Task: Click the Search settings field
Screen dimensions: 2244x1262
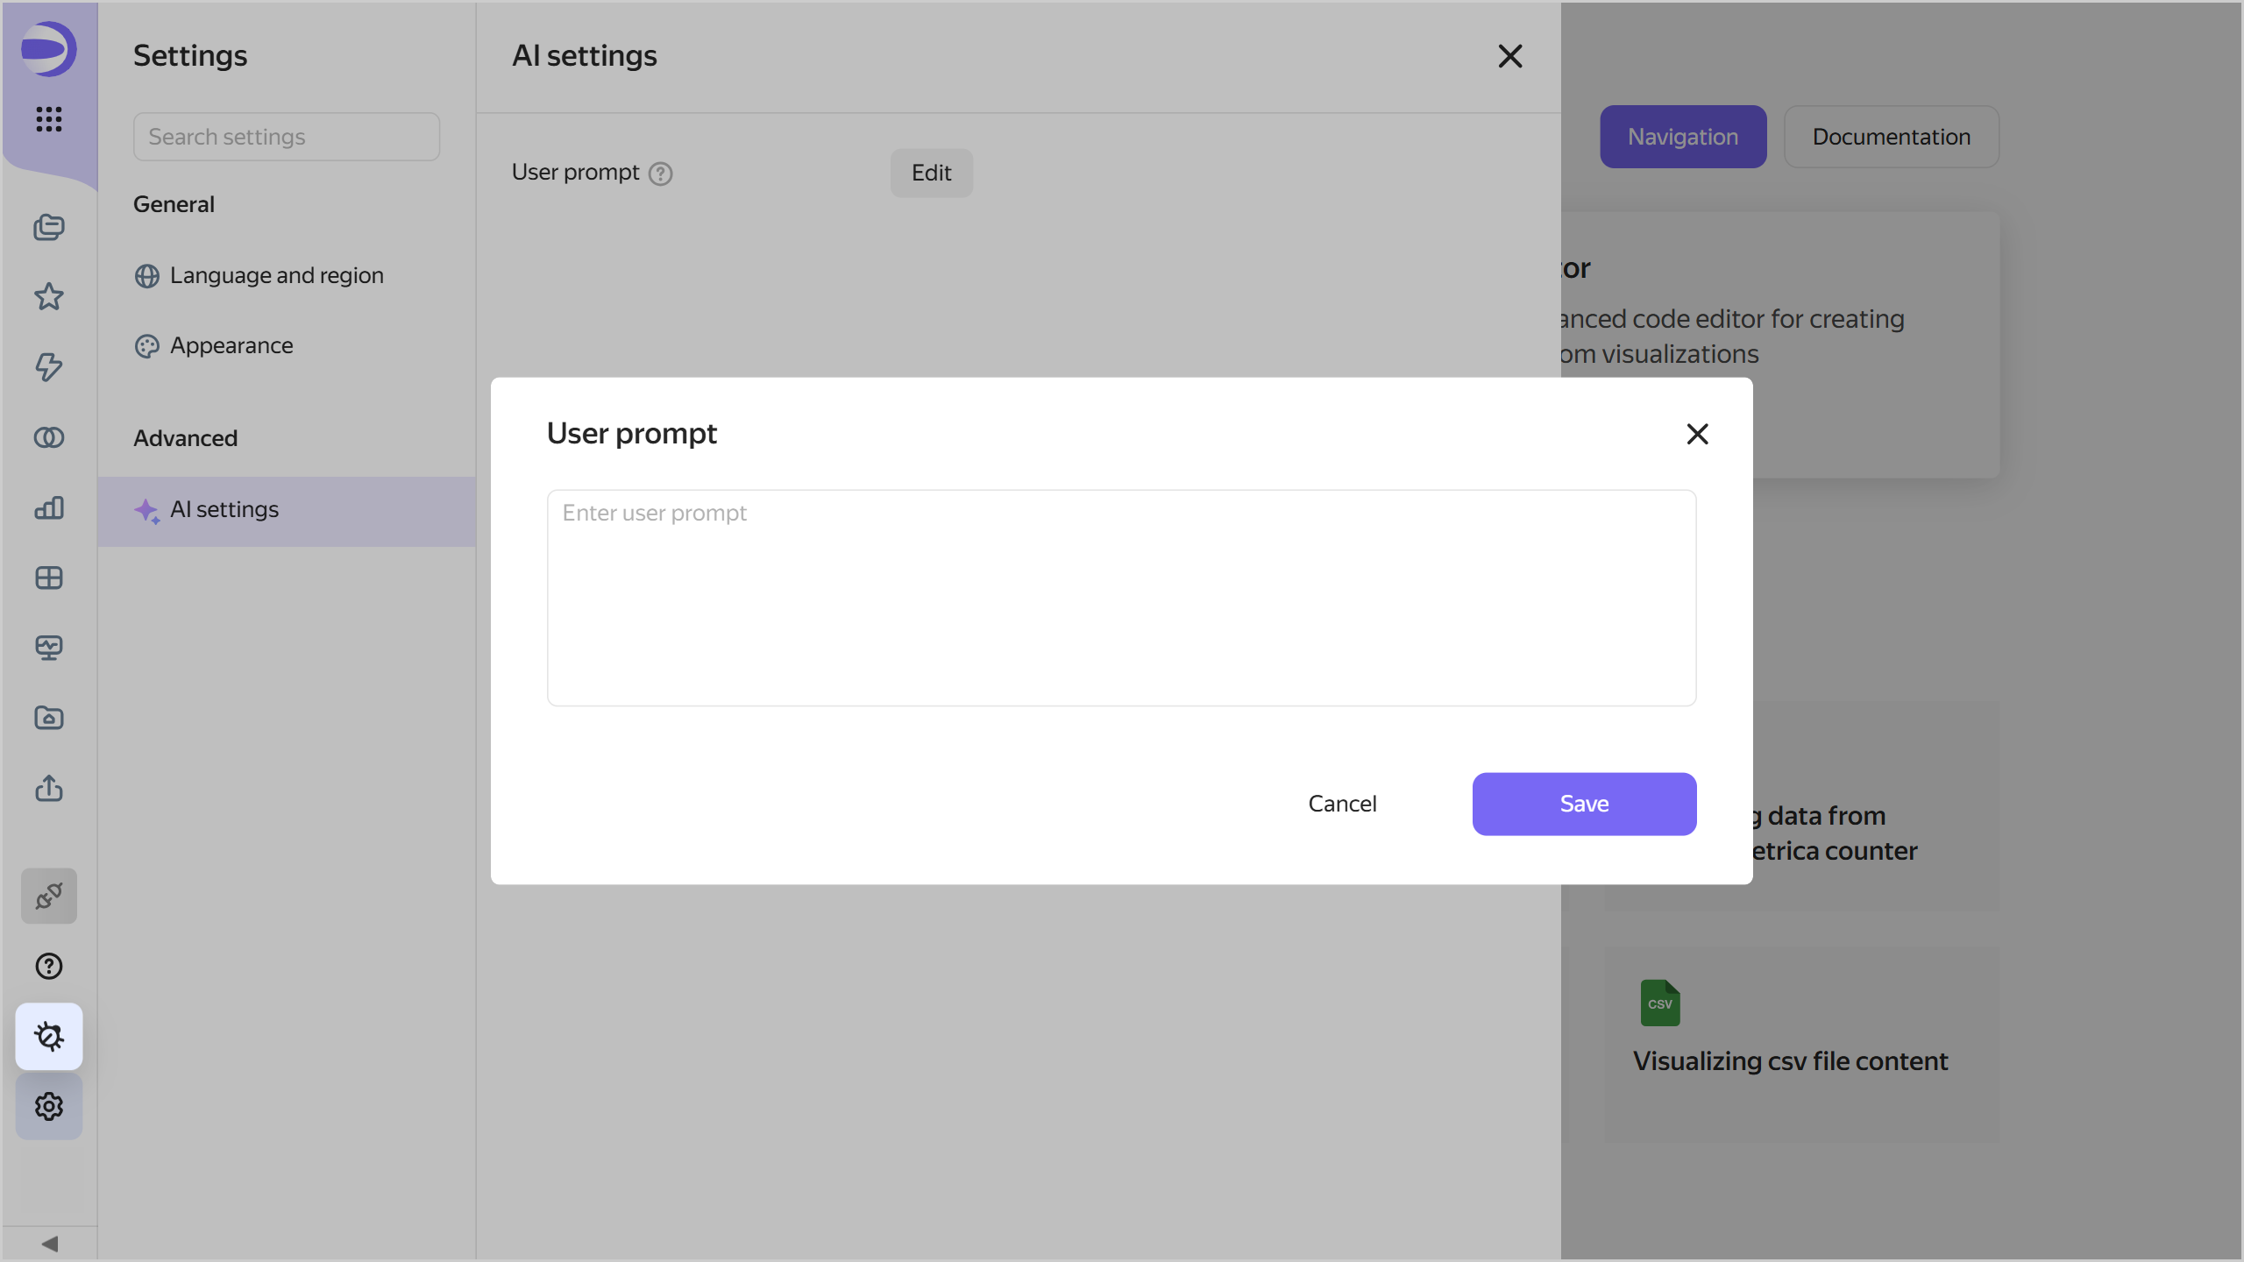Action: pos(286,137)
